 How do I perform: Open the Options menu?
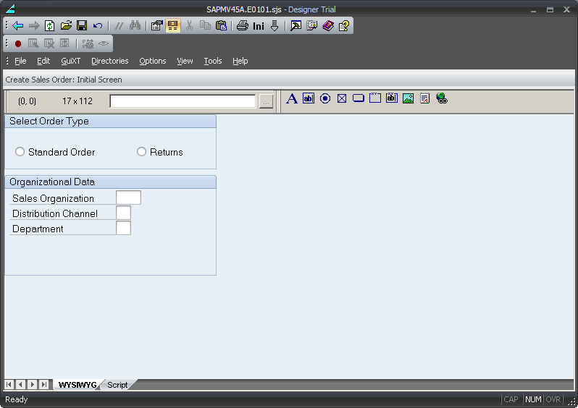[152, 61]
